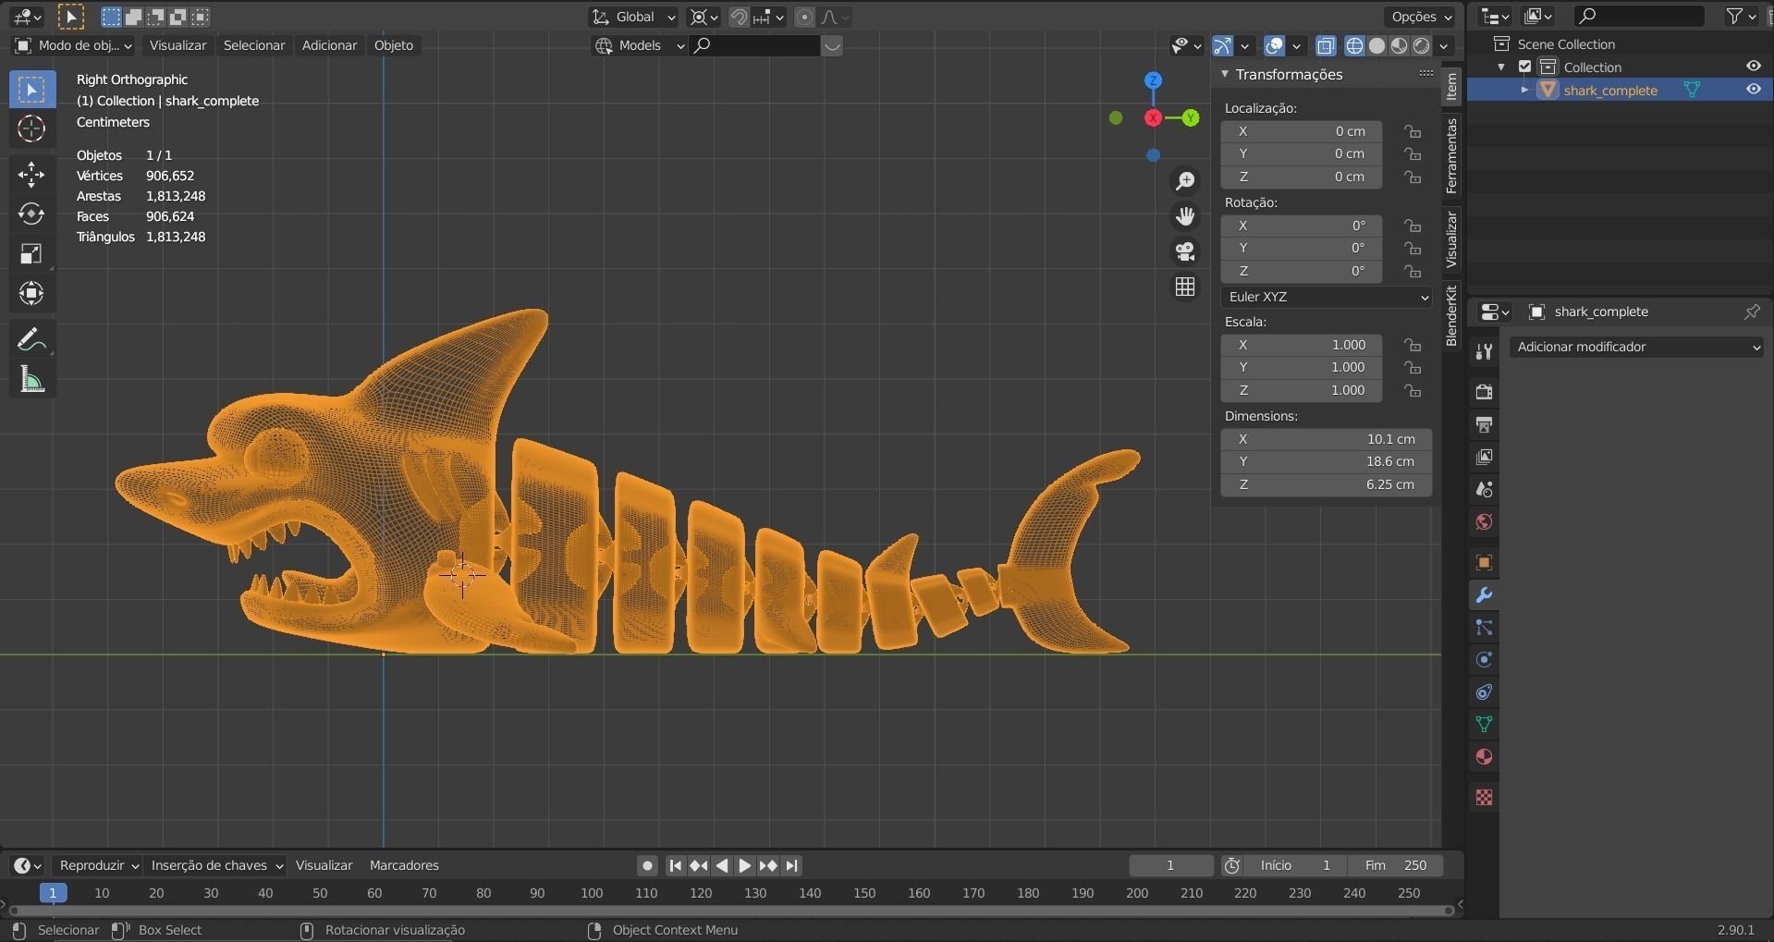Select the Select Box tool
Image resolution: width=1774 pixels, height=942 pixels.
(x=31, y=90)
